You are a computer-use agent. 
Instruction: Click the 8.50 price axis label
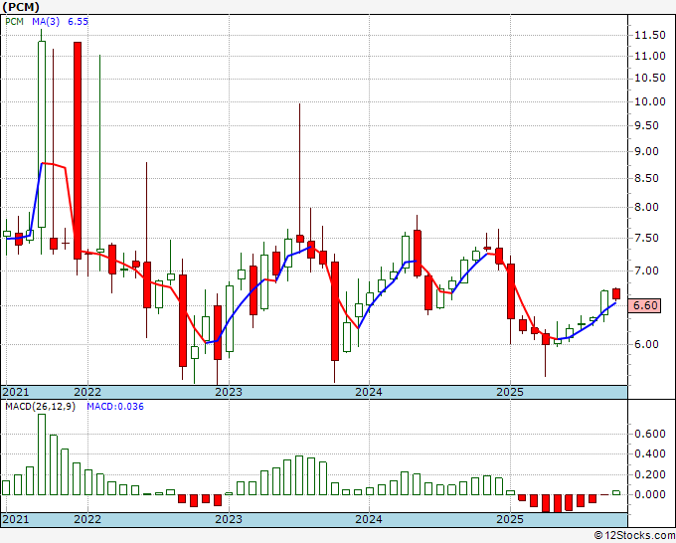647,179
